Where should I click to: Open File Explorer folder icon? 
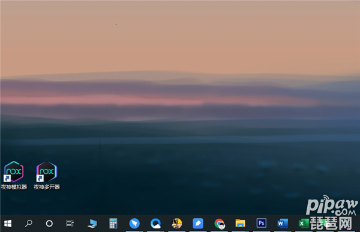pos(241,223)
